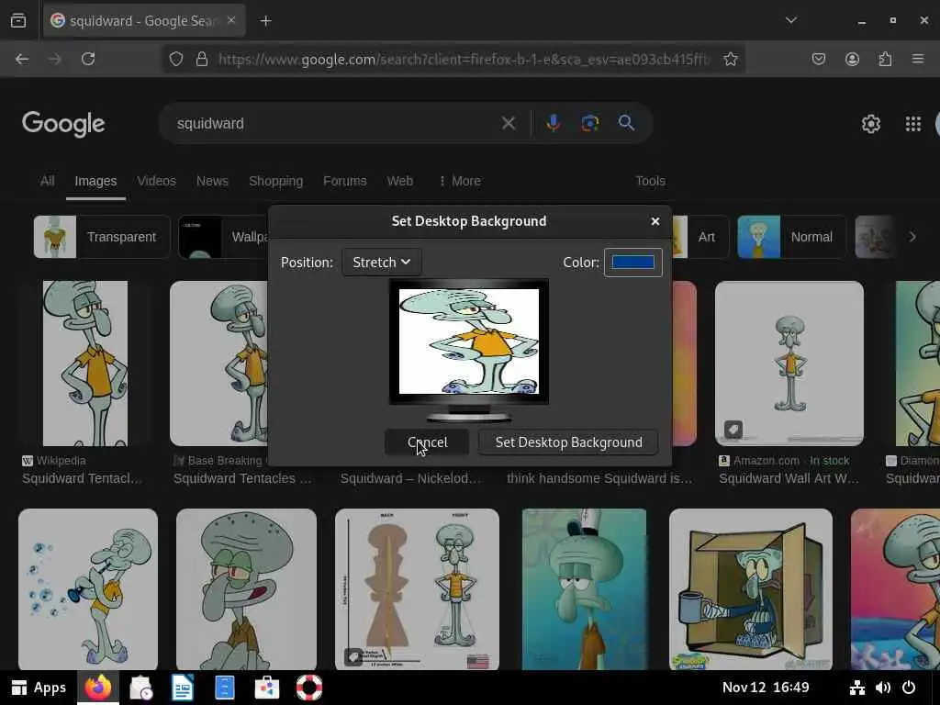Pick the blue background color swatch
The image size is (940, 705).
click(x=633, y=263)
